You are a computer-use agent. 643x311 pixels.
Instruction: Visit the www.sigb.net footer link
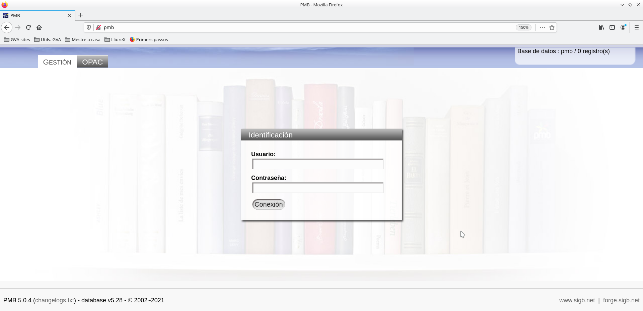coord(577,300)
